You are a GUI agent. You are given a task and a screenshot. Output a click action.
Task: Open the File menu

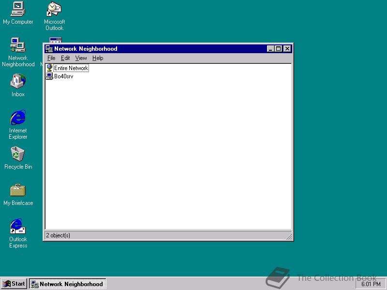(x=51, y=58)
